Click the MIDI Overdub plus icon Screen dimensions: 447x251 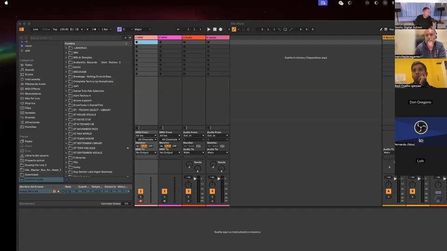click(x=229, y=29)
